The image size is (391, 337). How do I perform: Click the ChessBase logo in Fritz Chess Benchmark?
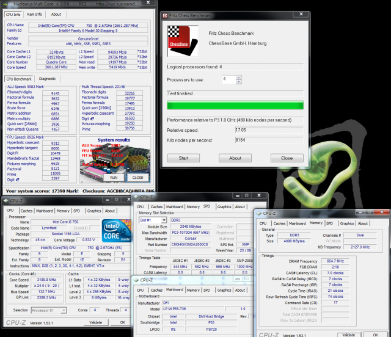(x=183, y=41)
